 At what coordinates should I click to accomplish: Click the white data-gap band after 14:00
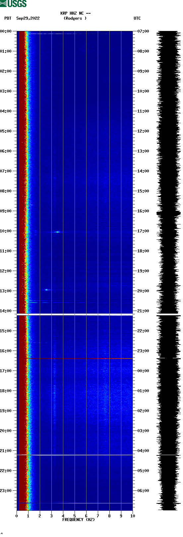pyautogui.click(x=75, y=314)
